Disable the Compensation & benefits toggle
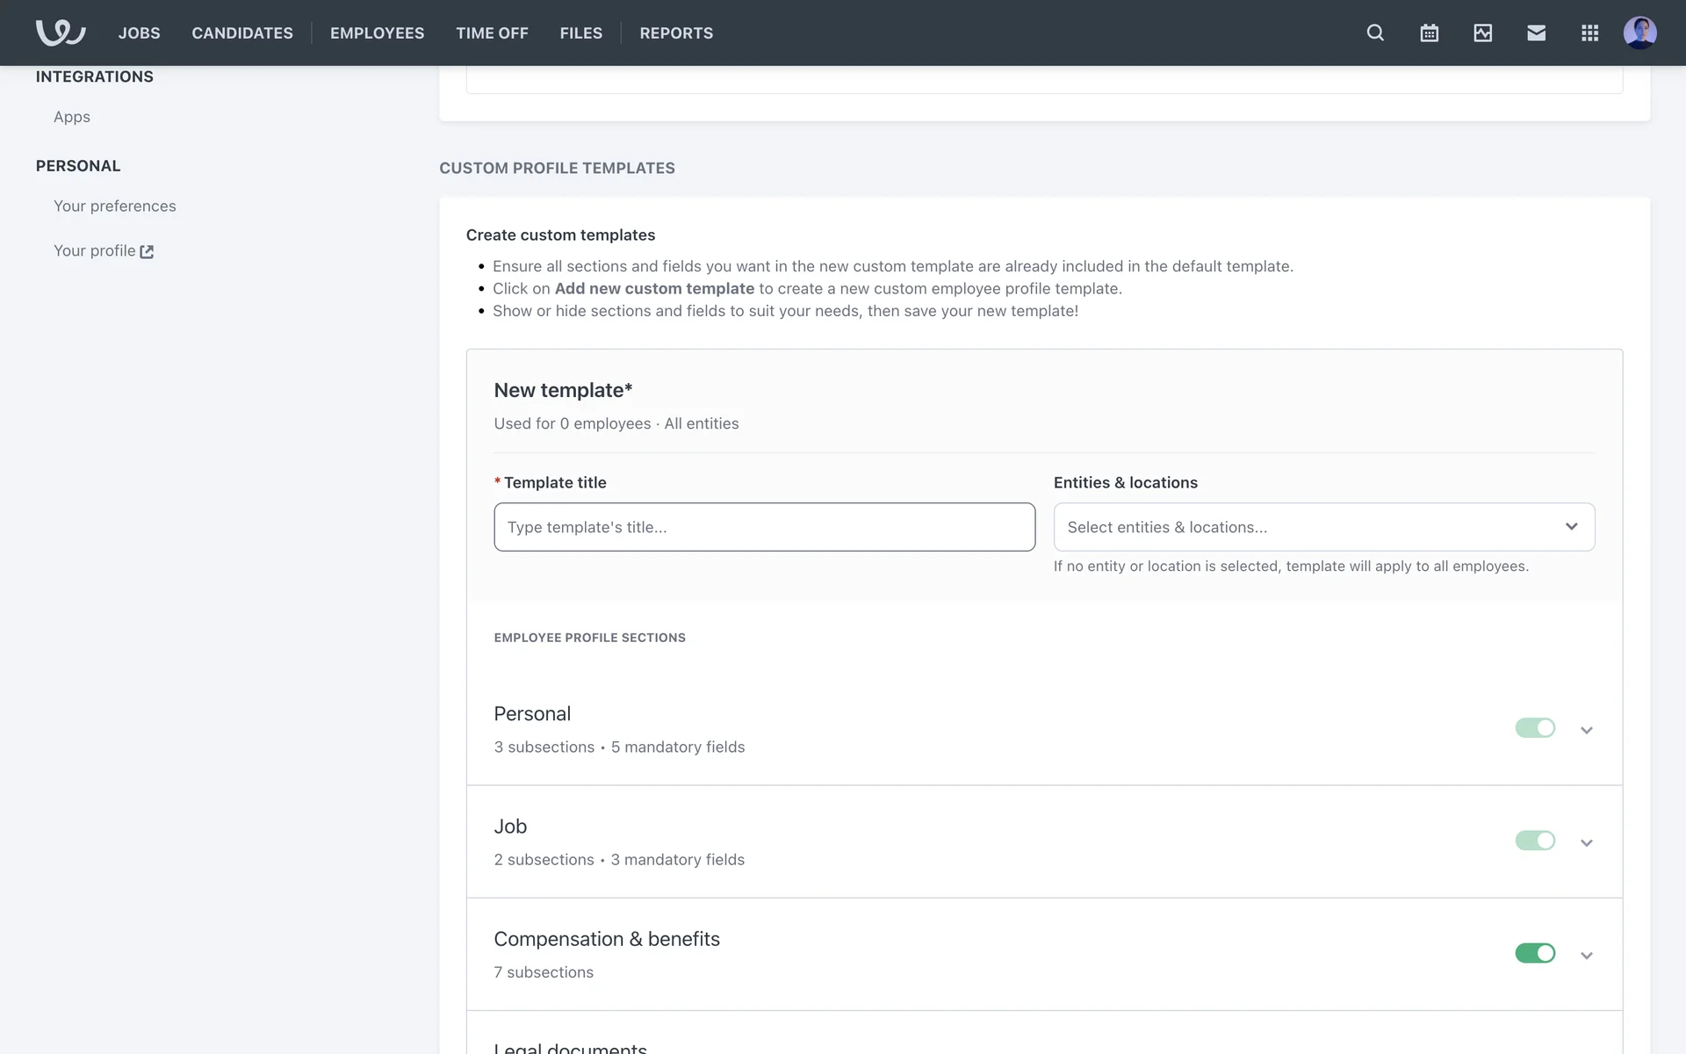This screenshot has height=1054, width=1686. [1534, 953]
